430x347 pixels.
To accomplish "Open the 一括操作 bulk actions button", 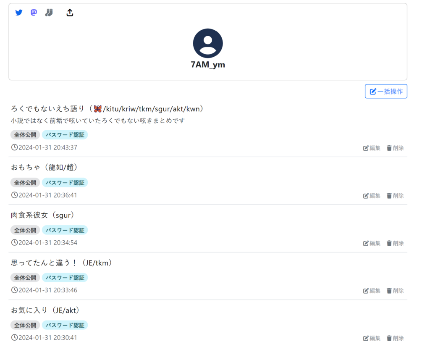I will click(386, 91).
